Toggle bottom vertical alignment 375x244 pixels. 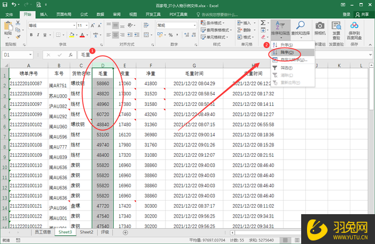(122, 25)
